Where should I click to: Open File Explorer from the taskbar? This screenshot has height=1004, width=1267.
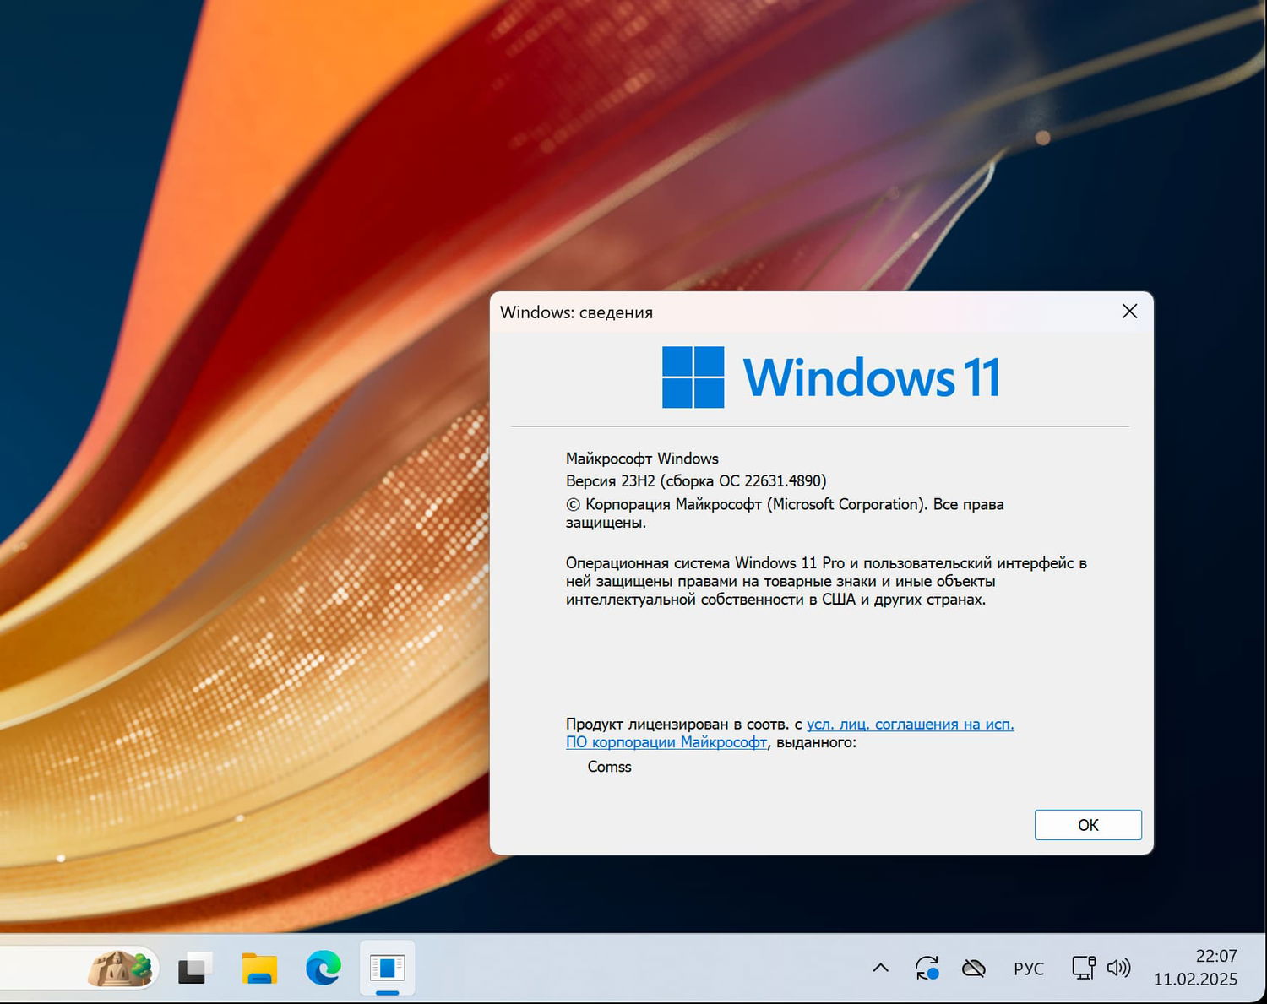click(258, 968)
